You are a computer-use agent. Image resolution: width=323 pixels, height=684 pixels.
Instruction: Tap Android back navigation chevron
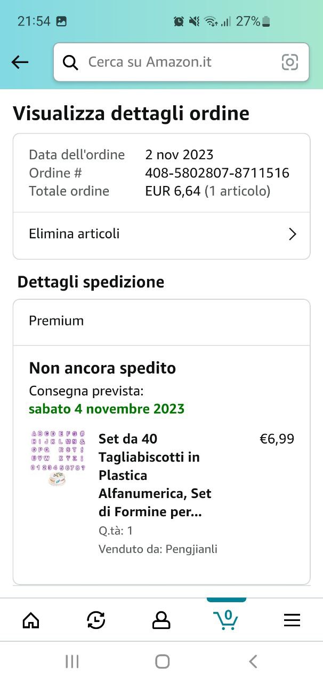click(253, 662)
